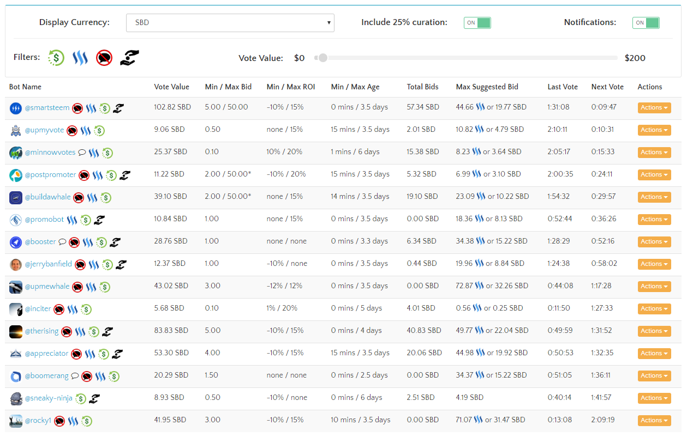Open Actions dropdown for @upmewhale
The width and height of the screenshot is (687, 437).
(654, 287)
